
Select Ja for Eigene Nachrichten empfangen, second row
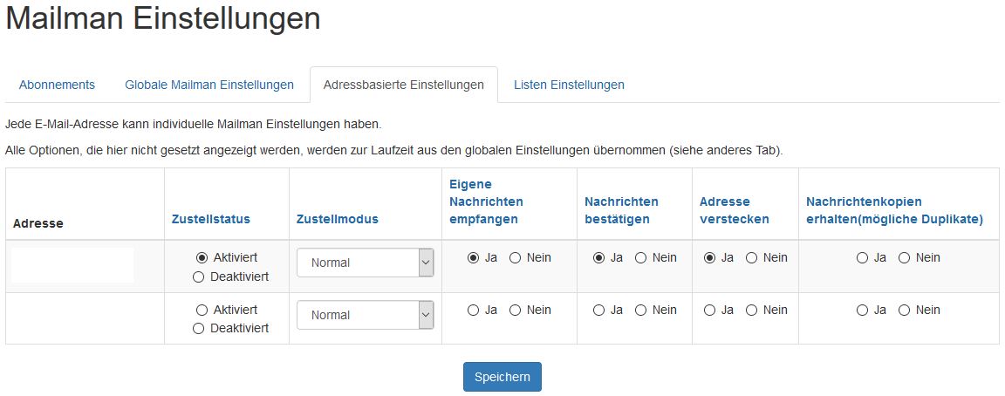[474, 310]
